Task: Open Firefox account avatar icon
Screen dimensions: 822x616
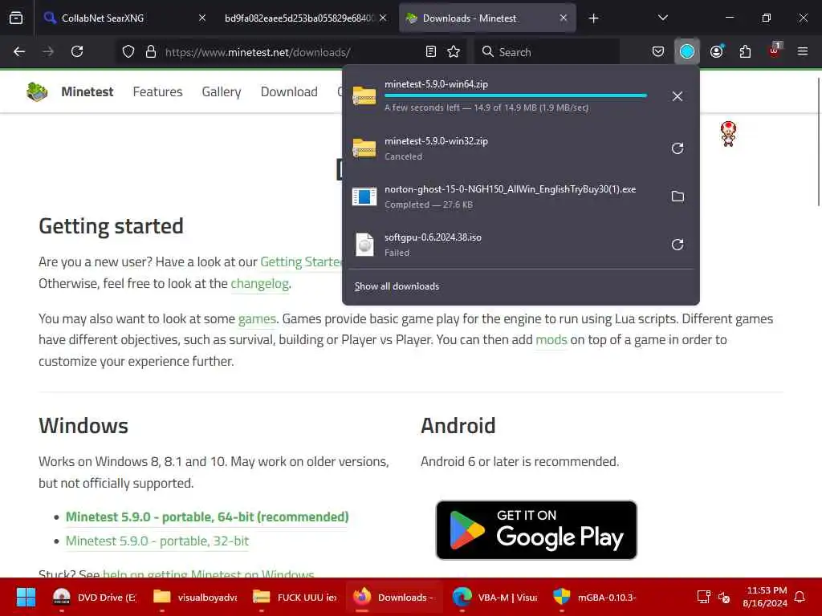Action: [717, 52]
